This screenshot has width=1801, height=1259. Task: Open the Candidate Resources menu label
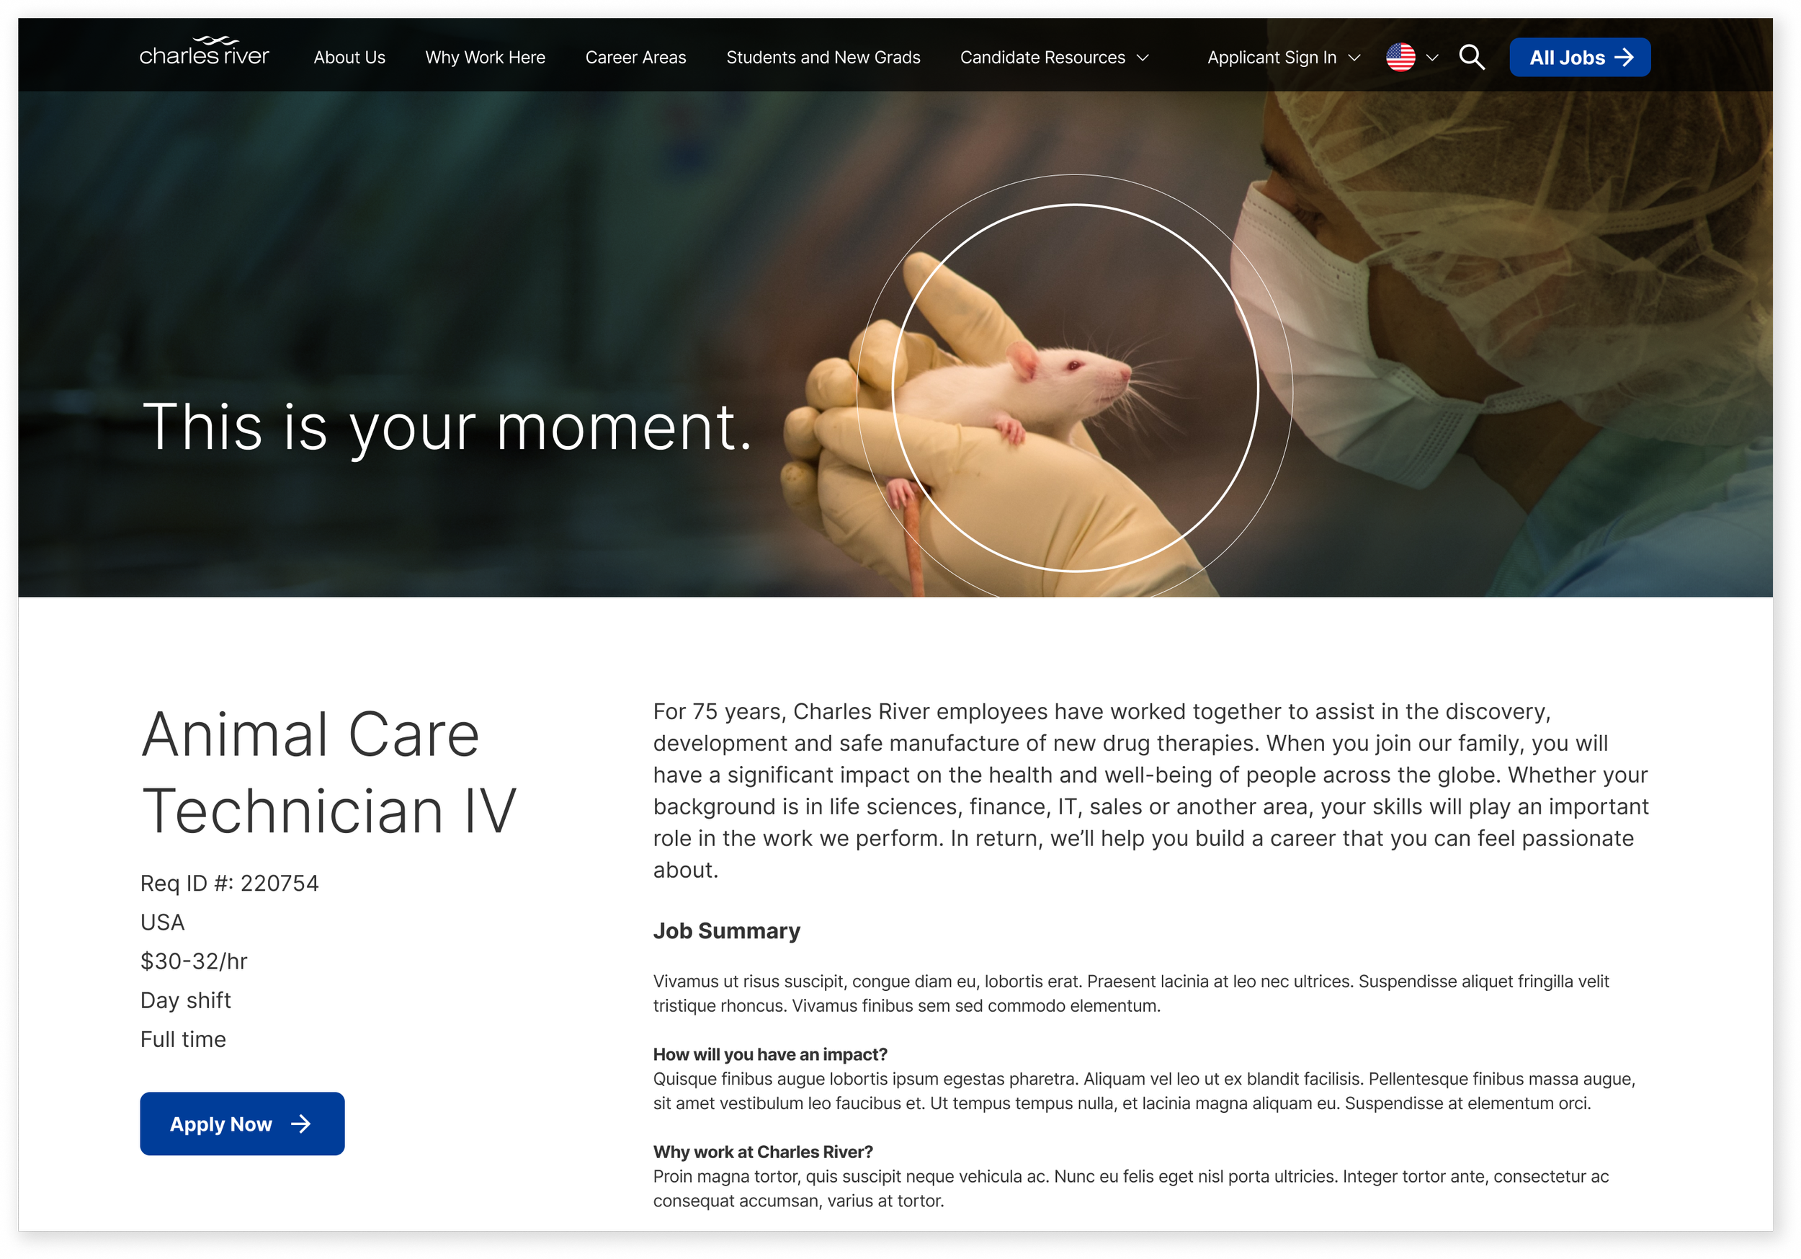(x=1042, y=58)
